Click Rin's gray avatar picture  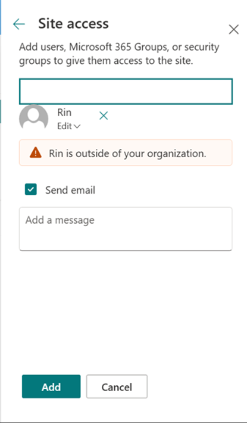click(x=34, y=118)
